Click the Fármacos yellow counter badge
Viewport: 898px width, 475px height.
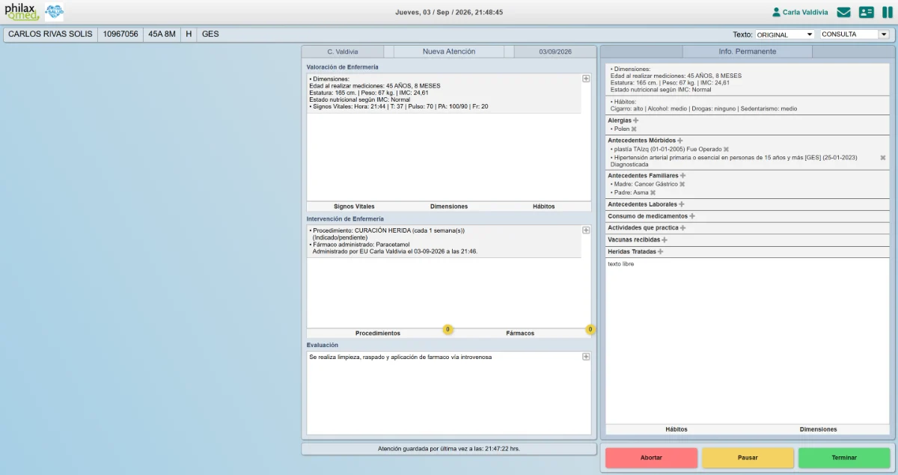pos(590,329)
